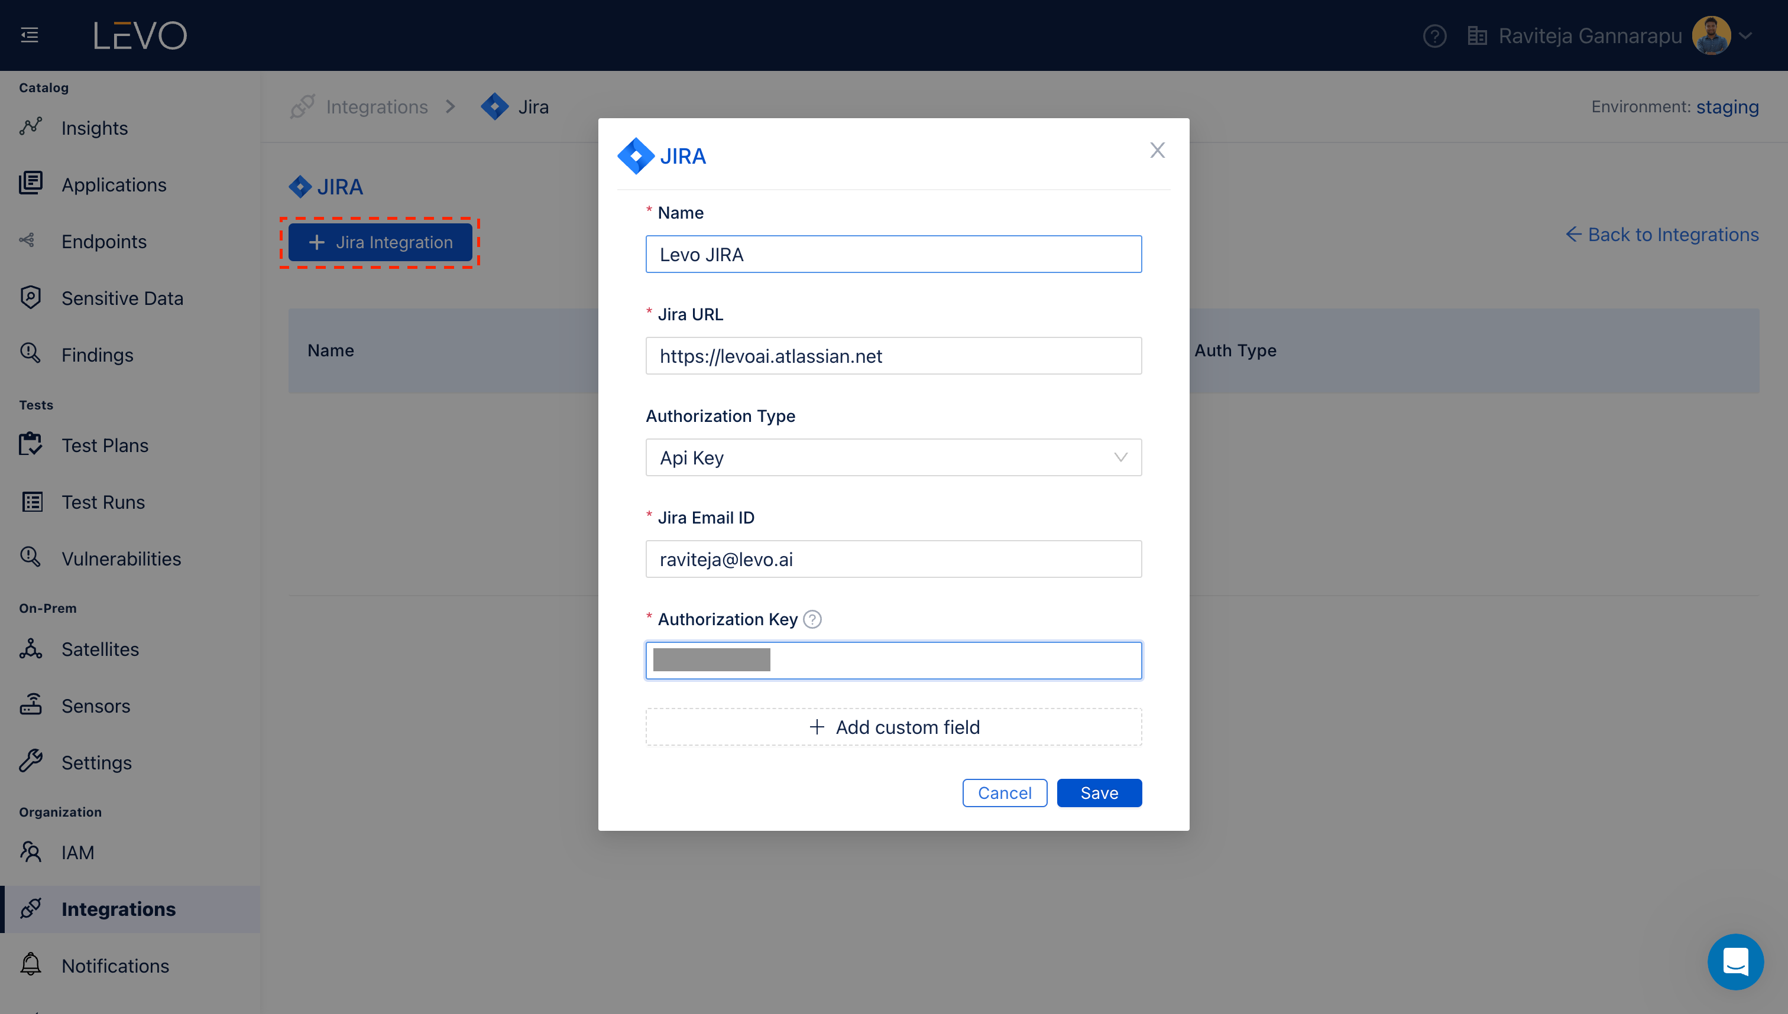
Task: Click the Sensitive Data shield icon
Action: [x=31, y=297]
